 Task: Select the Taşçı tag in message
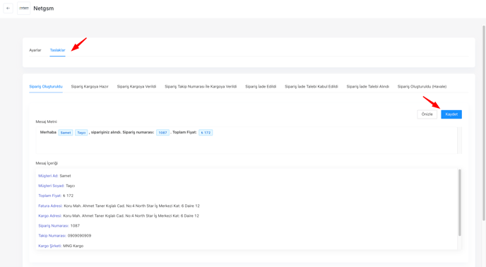tap(81, 133)
